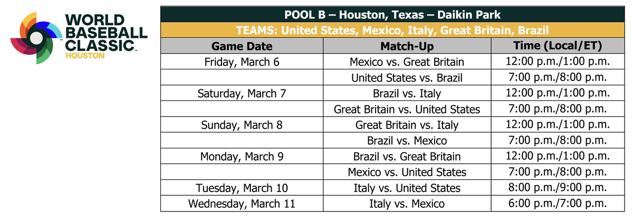
Task: Click the Mexico vs. Great Britain match-up
Action: [x=407, y=62]
